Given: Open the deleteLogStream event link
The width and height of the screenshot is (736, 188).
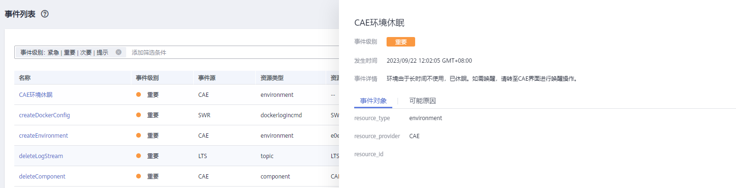Looking at the screenshot, I should [x=41, y=156].
